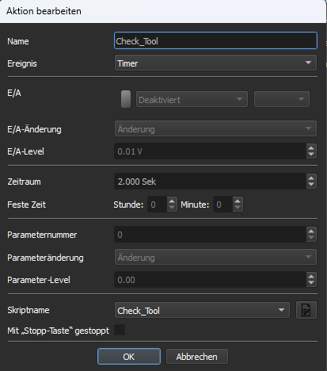Open the E/A-Änderung dropdown

pos(215,128)
